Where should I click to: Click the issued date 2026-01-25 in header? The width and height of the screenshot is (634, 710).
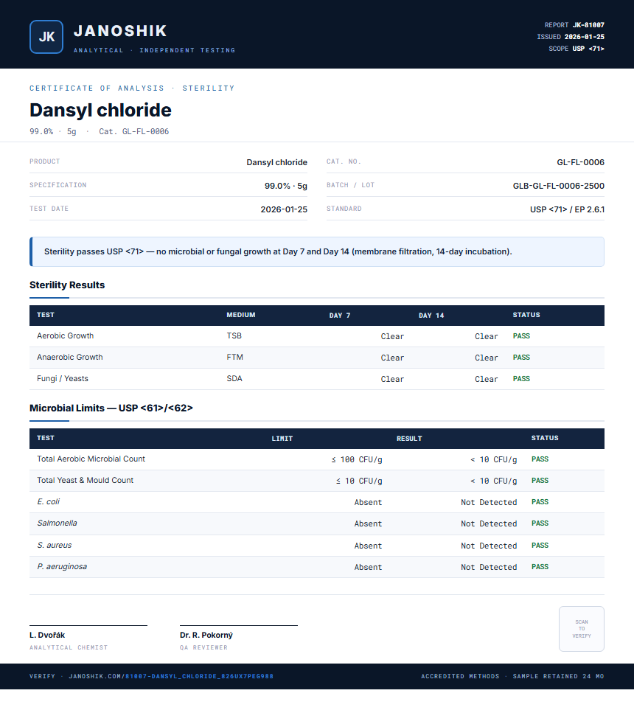584,37
